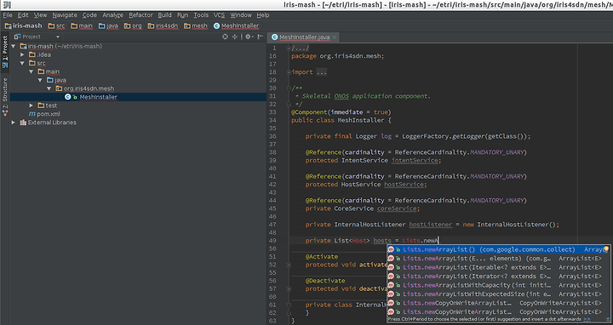Select pom.xml in the project tree
Image resolution: width=613 pixels, height=325 pixels.
coord(49,114)
